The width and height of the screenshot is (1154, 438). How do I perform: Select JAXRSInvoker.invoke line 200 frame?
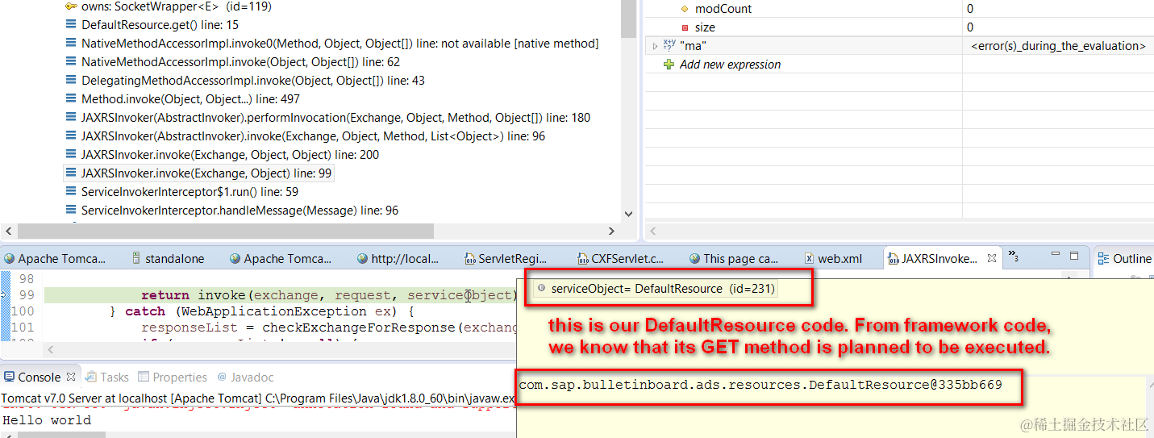pyautogui.click(x=230, y=155)
